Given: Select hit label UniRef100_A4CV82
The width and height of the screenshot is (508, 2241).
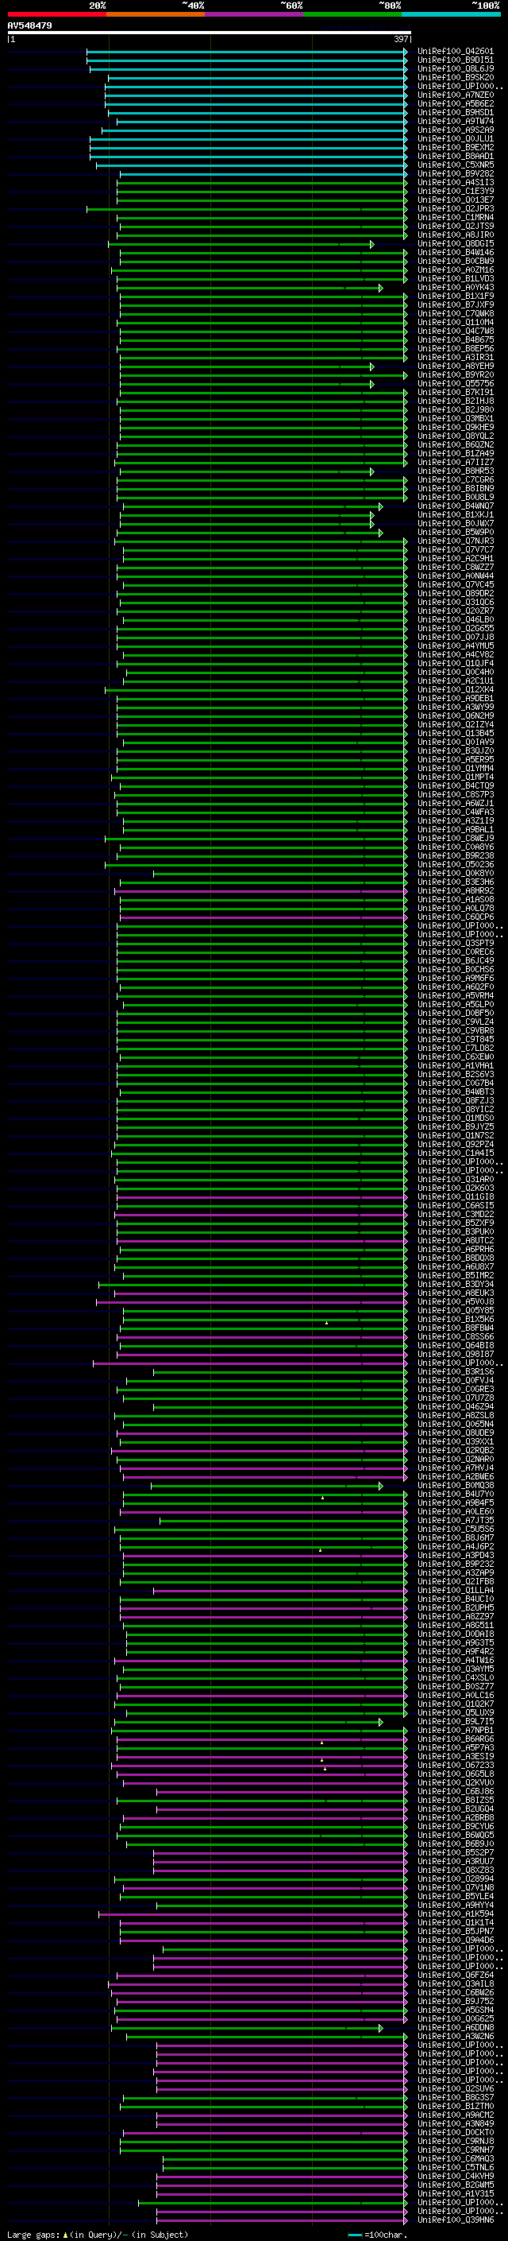Looking at the screenshot, I should tap(456, 654).
